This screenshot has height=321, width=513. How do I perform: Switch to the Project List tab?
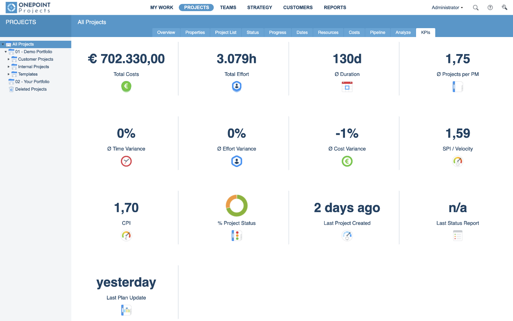pyautogui.click(x=226, y=33)
